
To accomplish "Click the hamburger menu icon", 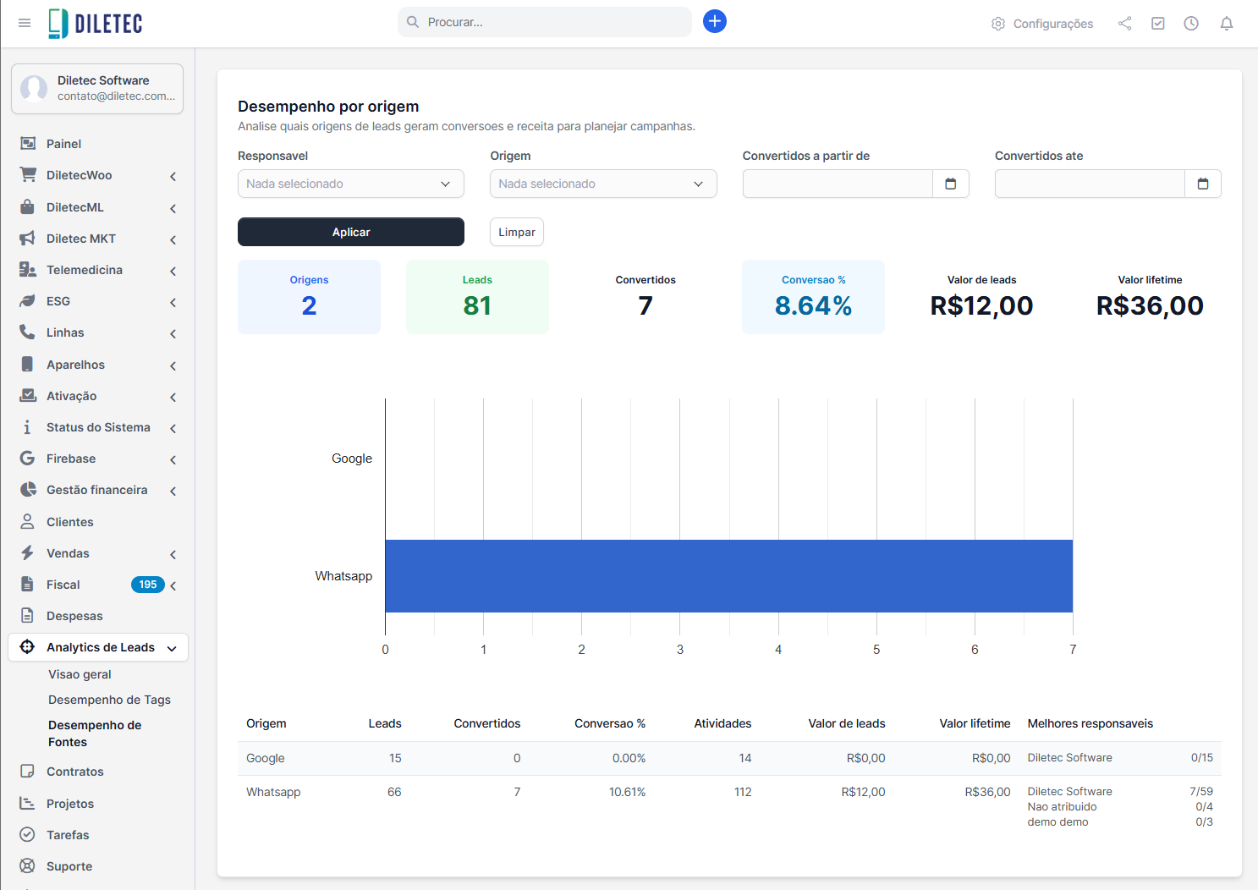I will 25,23.
